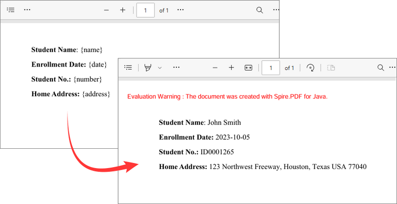Open search in the back PDF viewer
397x204 pixels.
[259, 10]
